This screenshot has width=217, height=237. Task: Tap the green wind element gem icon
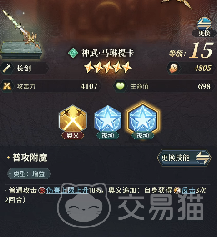[73, 53]
